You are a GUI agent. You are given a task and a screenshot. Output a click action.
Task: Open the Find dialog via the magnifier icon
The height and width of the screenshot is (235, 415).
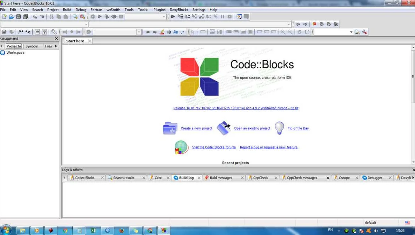(x=75, y=16)
